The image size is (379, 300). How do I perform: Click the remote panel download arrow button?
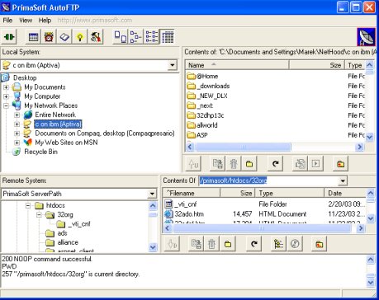[x=172, y=244]
